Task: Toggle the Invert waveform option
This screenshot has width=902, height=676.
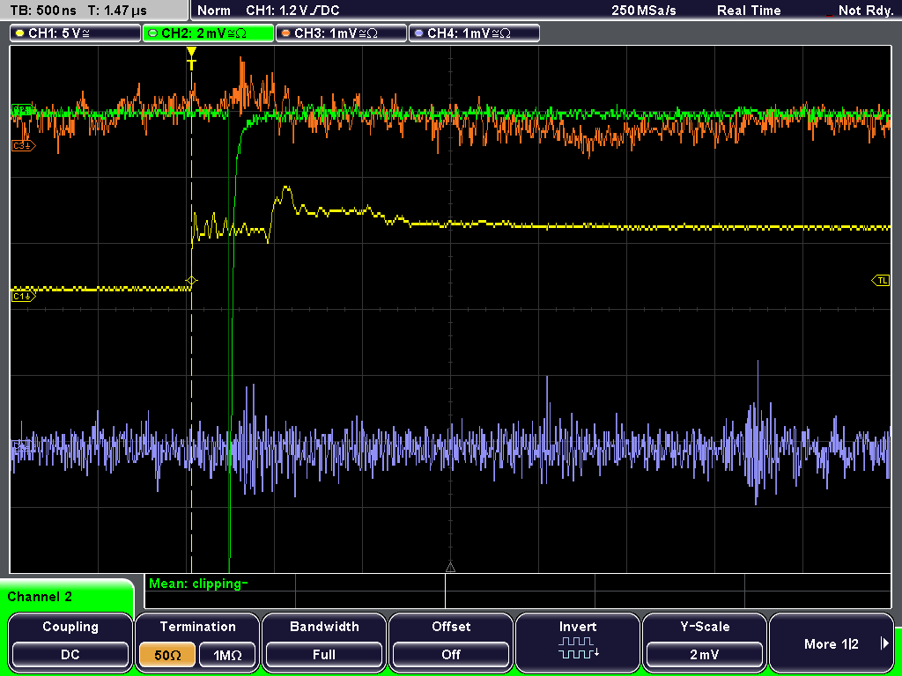Action: tap(578, 642)
